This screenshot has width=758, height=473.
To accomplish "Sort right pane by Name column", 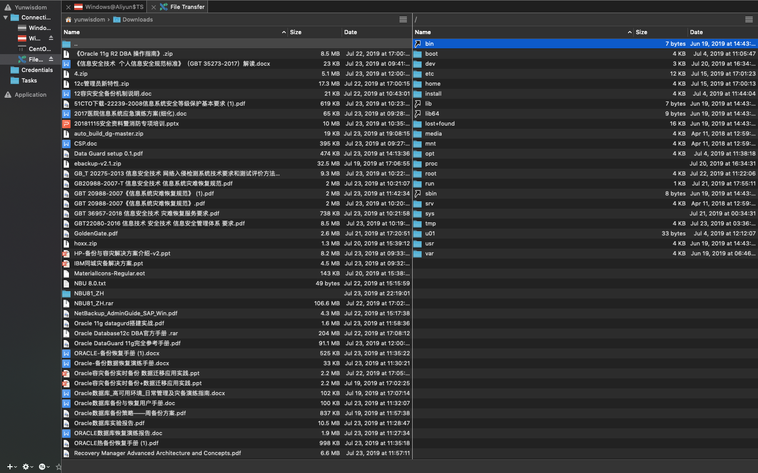I will [x=523, y=32].
